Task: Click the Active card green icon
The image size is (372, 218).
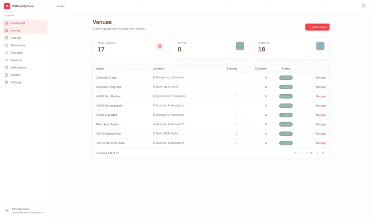Action: (x=240, y=46)
